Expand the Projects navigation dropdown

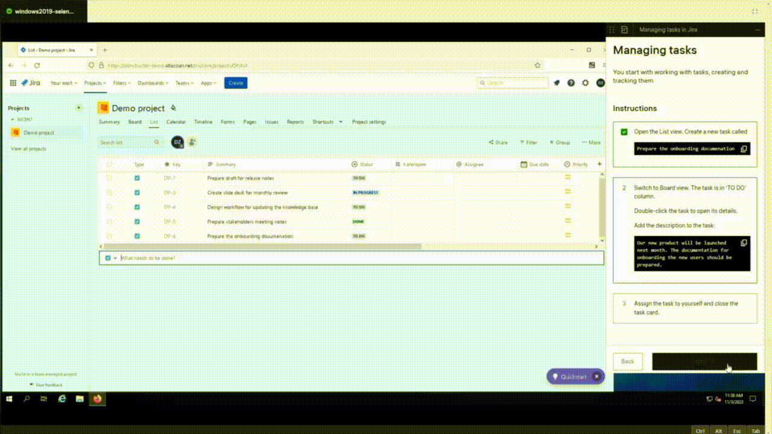pos(95,83)
